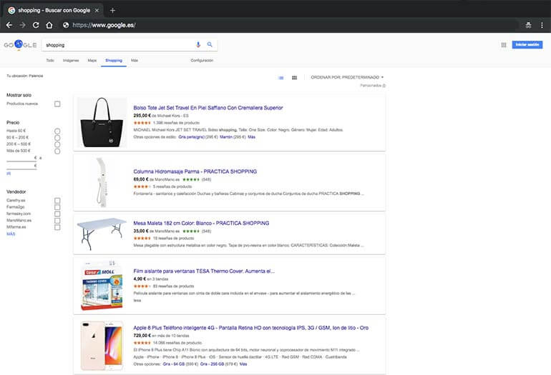Open Columna Hidromasaje Parma link
551x375 pixels.
tap(195, 171)
